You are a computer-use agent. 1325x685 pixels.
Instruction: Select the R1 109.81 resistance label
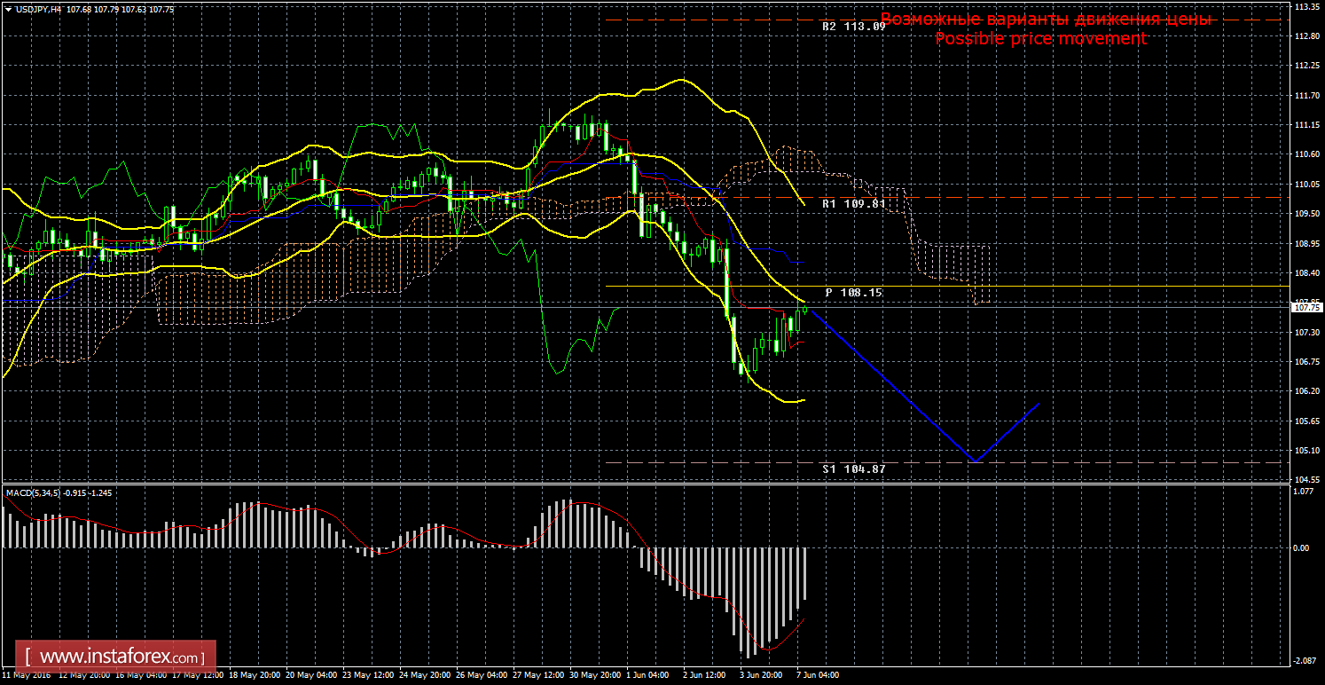point(853,203)
